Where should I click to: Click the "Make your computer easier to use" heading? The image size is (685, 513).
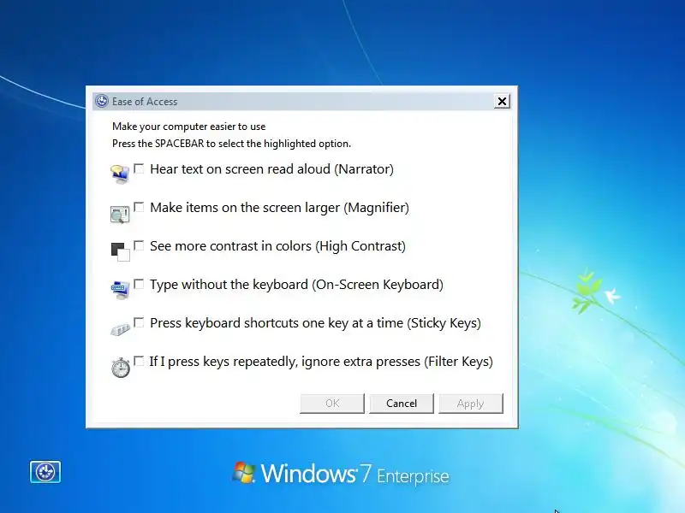coord(188,127)
